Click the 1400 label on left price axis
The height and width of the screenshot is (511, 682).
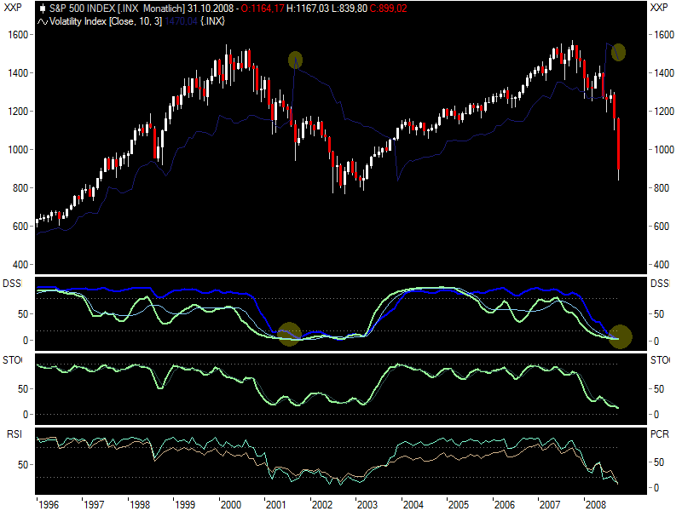(x=18, y=73)
